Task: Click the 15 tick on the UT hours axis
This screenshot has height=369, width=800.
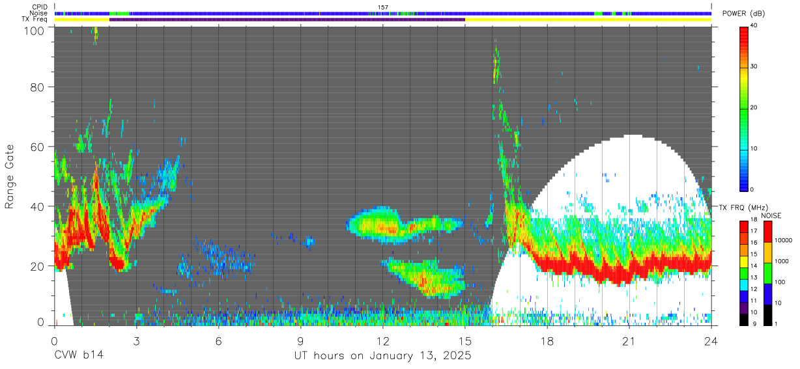Action: point(464,340)
